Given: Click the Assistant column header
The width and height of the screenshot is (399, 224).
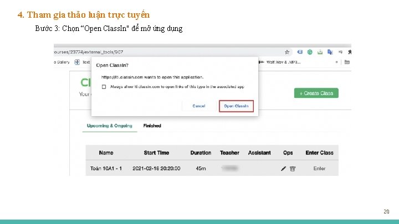Looking at the screenshot, I should point(259,153).
